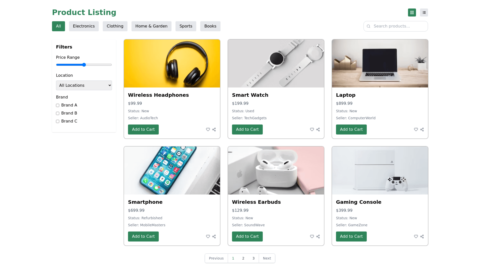Go to the Next page

pyautogui.click(x=267, y=258)
